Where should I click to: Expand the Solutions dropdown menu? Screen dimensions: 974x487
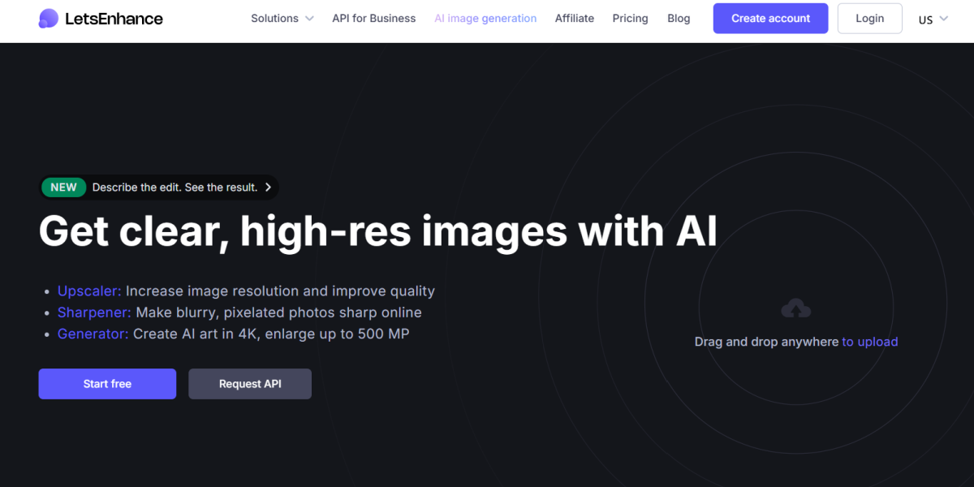click(x=282, y=18)
